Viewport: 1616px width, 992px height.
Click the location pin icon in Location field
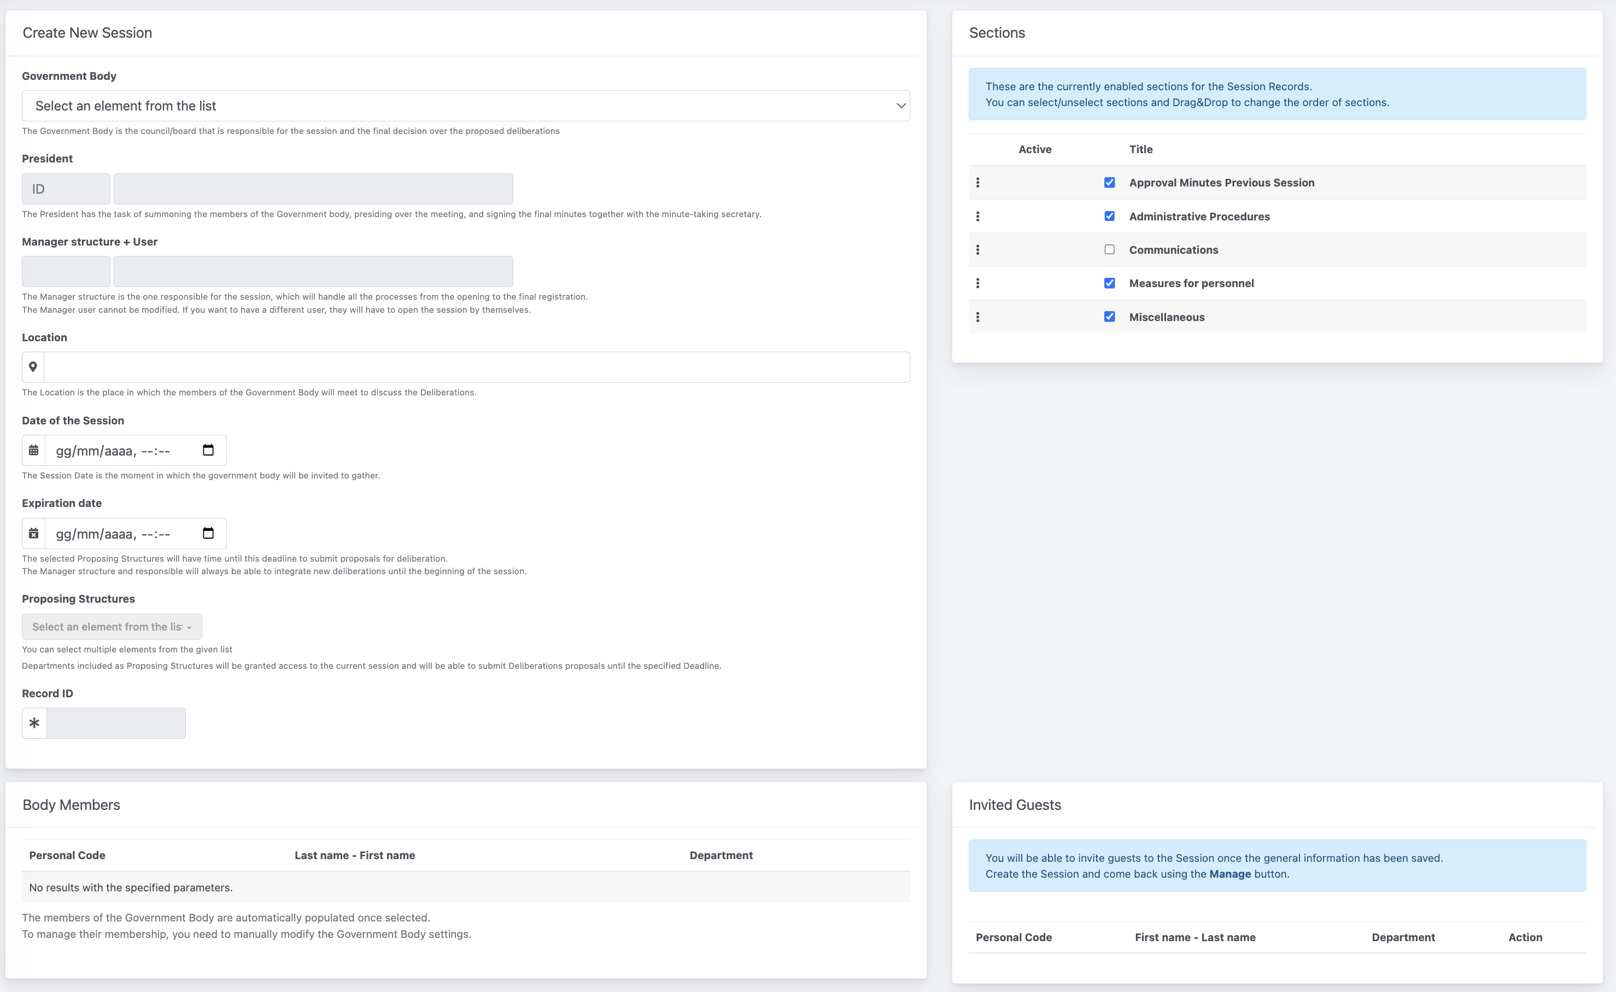click(x=33, y=367)
